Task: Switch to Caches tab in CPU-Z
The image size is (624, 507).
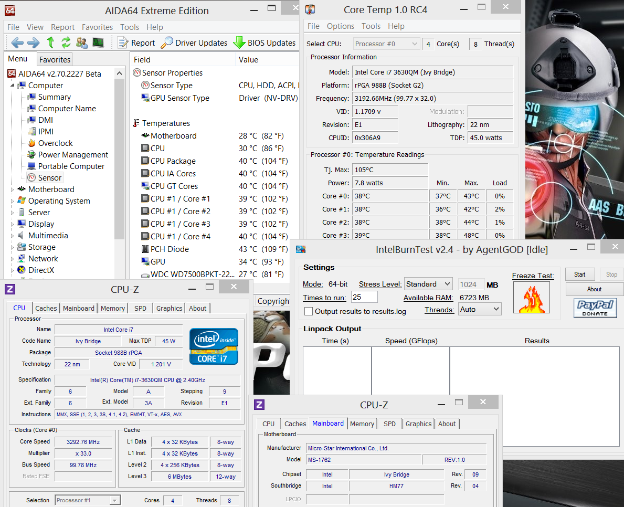Action: [46, 308]
